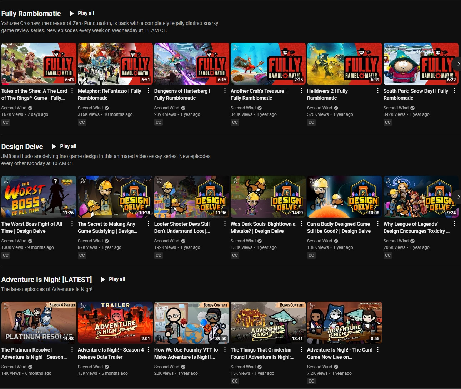This screenshot has height=389, width=461.
Task: Open Tales of the Shire video thumbnail
Action: pyautogui.click(x=39, y=64)
